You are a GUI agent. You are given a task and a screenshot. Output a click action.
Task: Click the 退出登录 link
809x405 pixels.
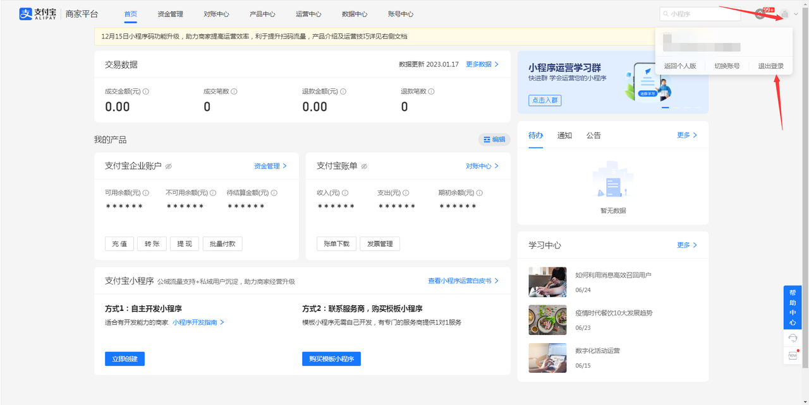(x=770, y=66)
